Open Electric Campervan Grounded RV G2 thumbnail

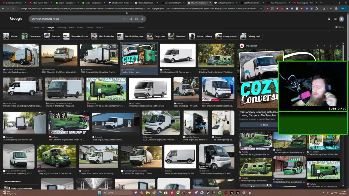106,89
